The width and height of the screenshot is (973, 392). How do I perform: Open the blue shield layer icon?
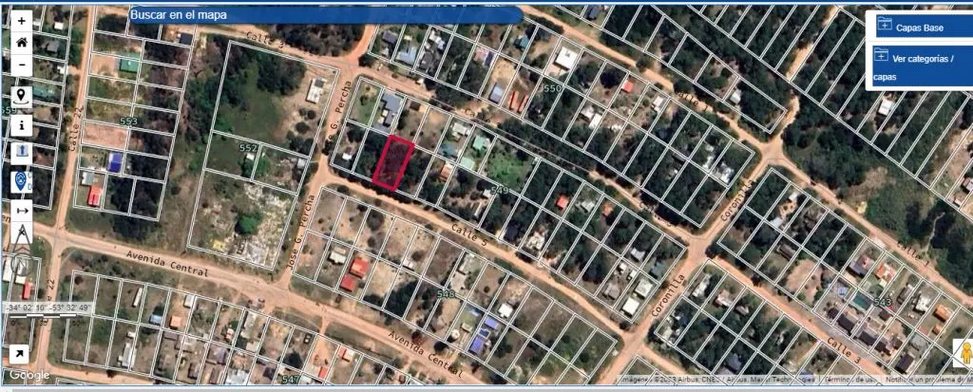[22, 181]
